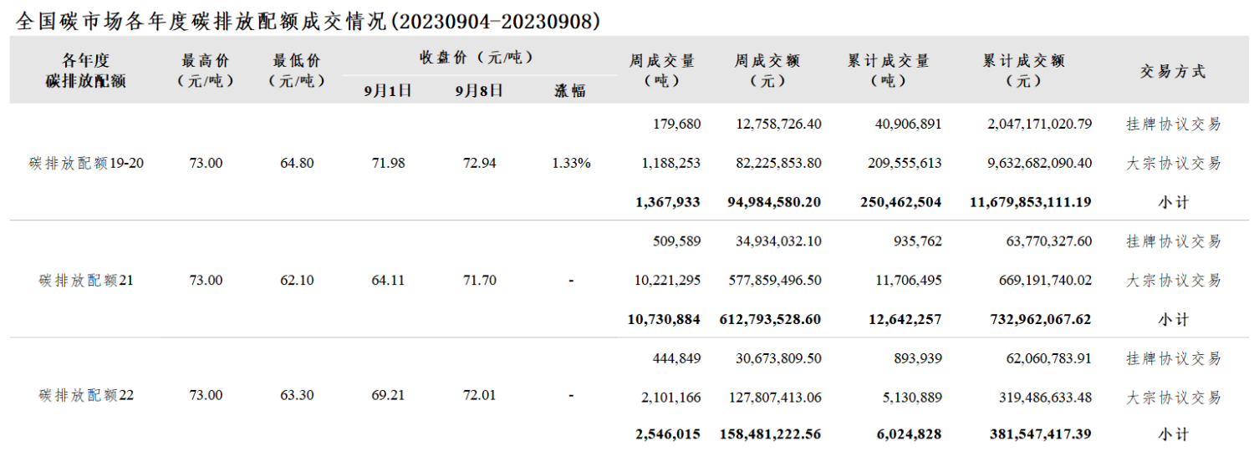Screen dimensions: 1254x451
Task: Click subtotal cumulative volume 12,642,257
Action: 904,319
